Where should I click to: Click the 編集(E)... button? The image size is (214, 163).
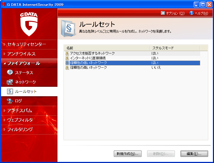click(x=194, y=154)
